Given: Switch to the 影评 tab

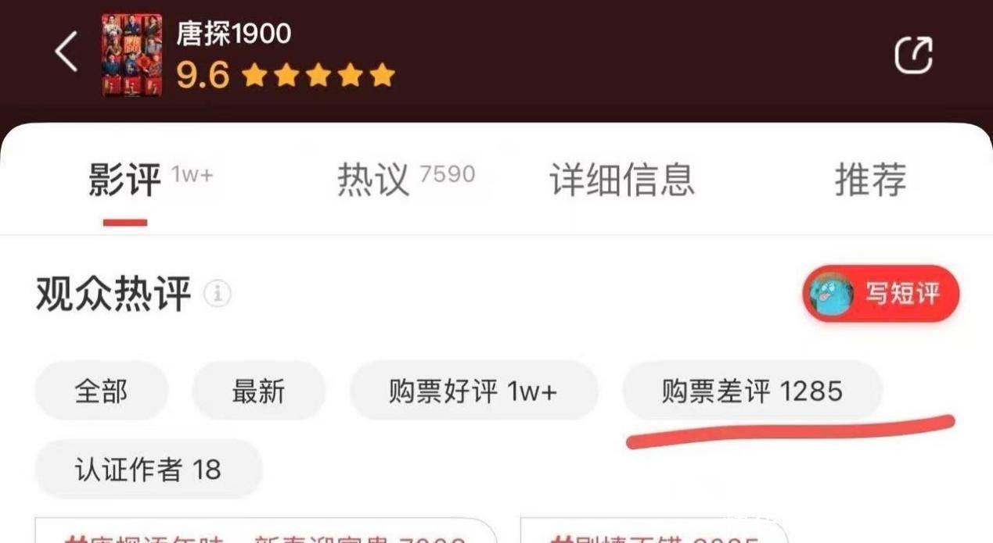Looking at the screenshot, I should click(x=125, y=180).
